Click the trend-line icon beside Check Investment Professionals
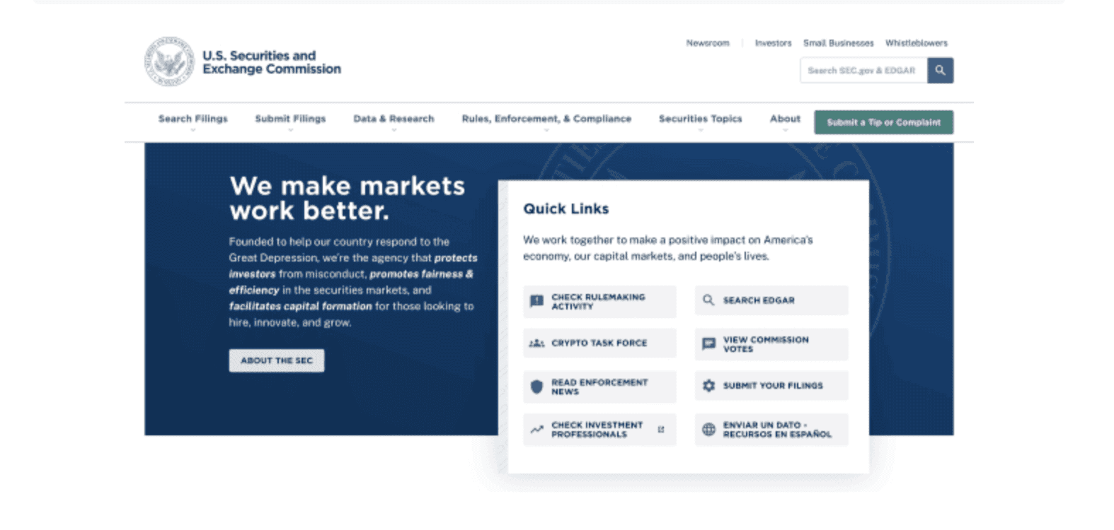 tap(536, 430)
